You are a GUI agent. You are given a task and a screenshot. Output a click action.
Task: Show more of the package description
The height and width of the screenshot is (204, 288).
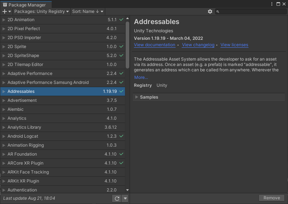coord(141,77)
